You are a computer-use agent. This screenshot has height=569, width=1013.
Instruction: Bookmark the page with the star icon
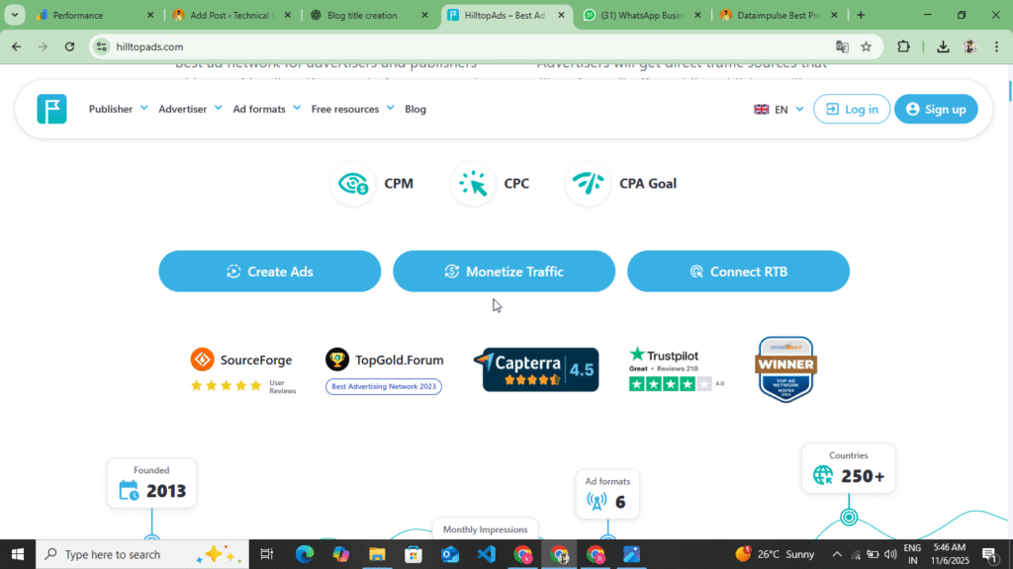pos(868,46)
